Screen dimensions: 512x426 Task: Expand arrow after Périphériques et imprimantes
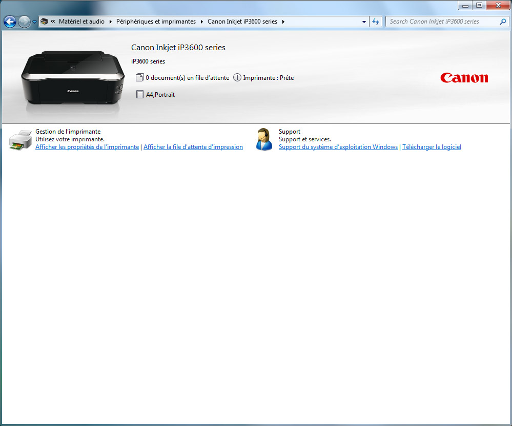(x=201, y=22)
